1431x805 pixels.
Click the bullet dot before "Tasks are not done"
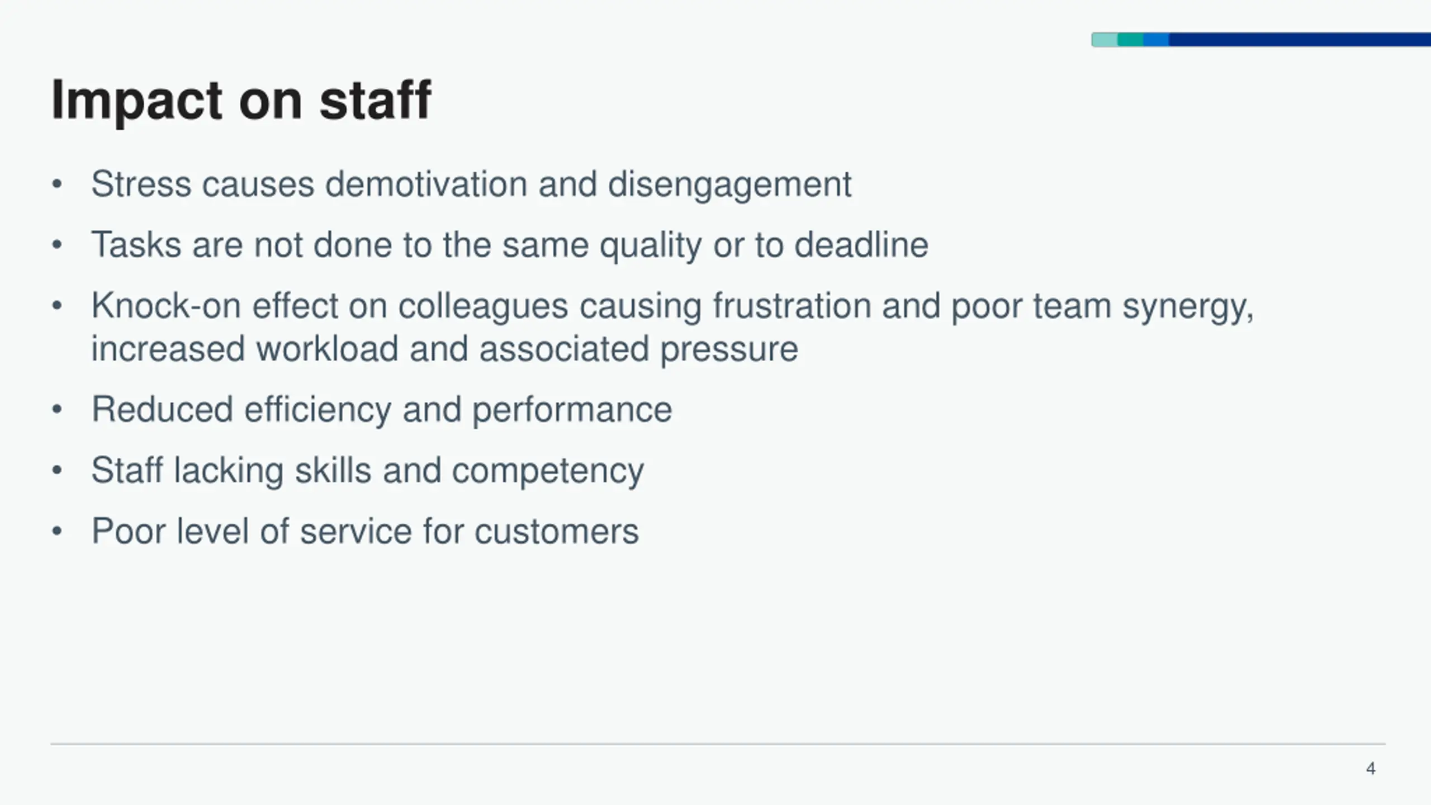pos(56,245)
